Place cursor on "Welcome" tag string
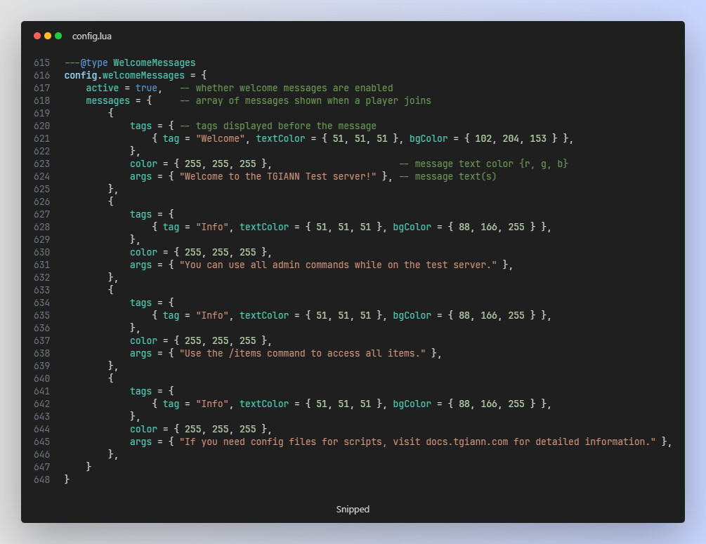Viewport: 706px width, 544px height. pos(221,138)
